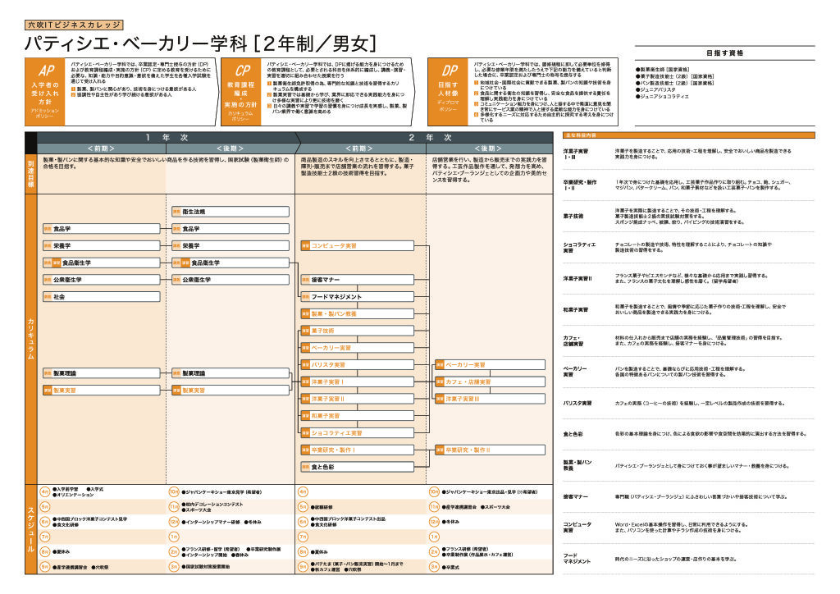Click the パティシエ・ベーカリー学科 page title
The image size is (840, 594).
[200, 43]
